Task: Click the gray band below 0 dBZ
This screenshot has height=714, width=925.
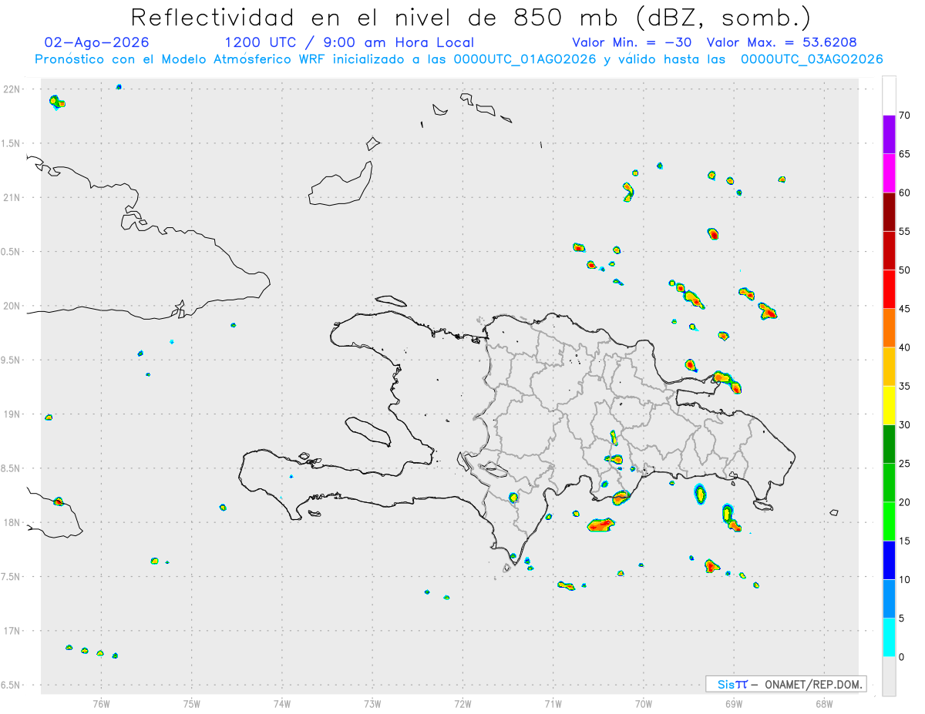Action: (889, 676)
